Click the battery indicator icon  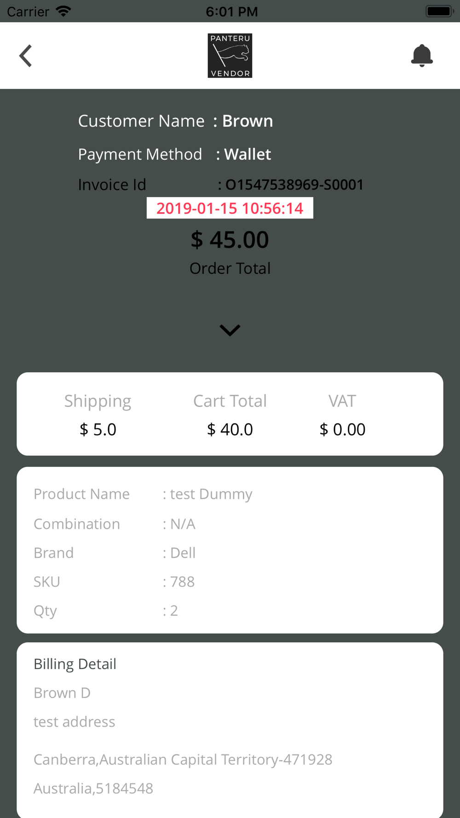pos(439,11)
